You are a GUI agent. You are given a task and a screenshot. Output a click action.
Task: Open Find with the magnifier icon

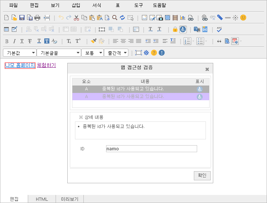point(115,18)
